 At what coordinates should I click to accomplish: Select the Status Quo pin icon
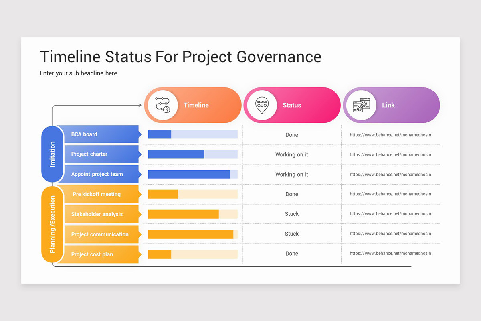click(262, 105)
